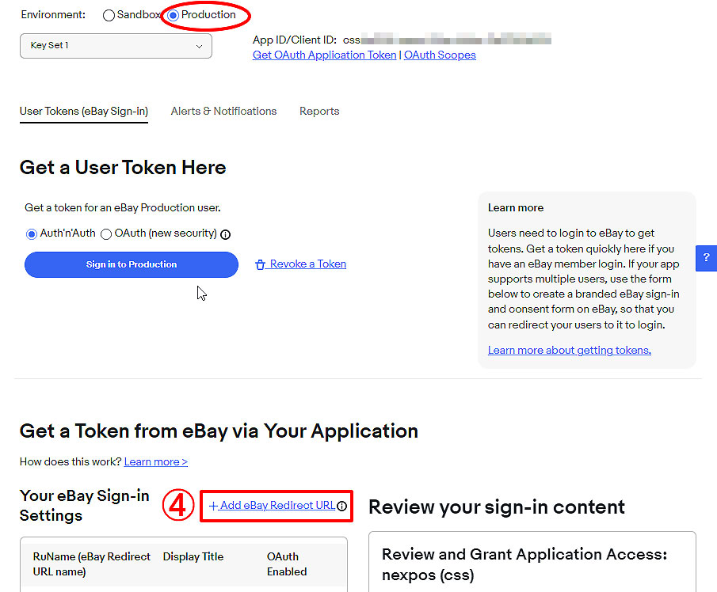The height and width of the screenshot is (592, 717).
Task: Click the info icon next to Add eBay Redirect URL
Action: (342, 506)
